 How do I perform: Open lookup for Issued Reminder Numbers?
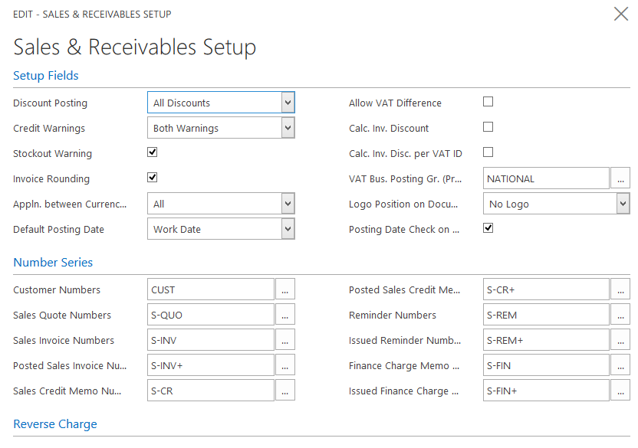[620, 340]
